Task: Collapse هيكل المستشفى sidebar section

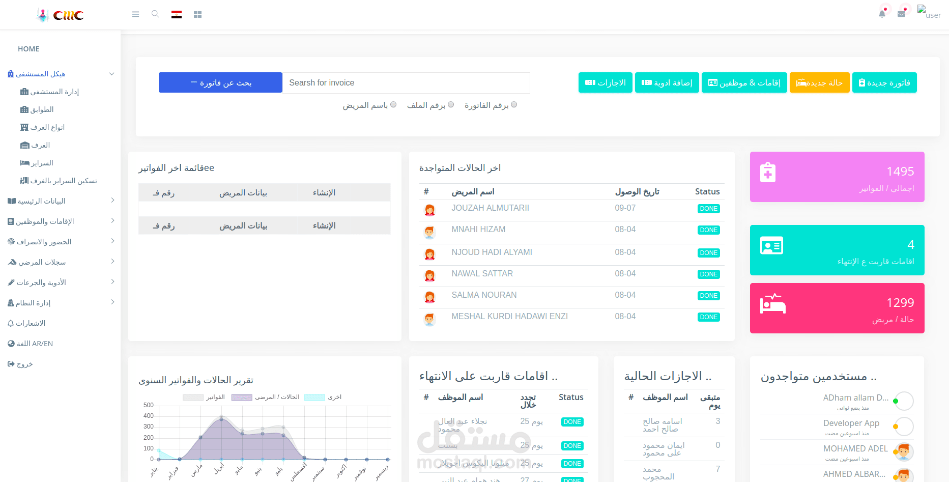Action: click(61, 74)
